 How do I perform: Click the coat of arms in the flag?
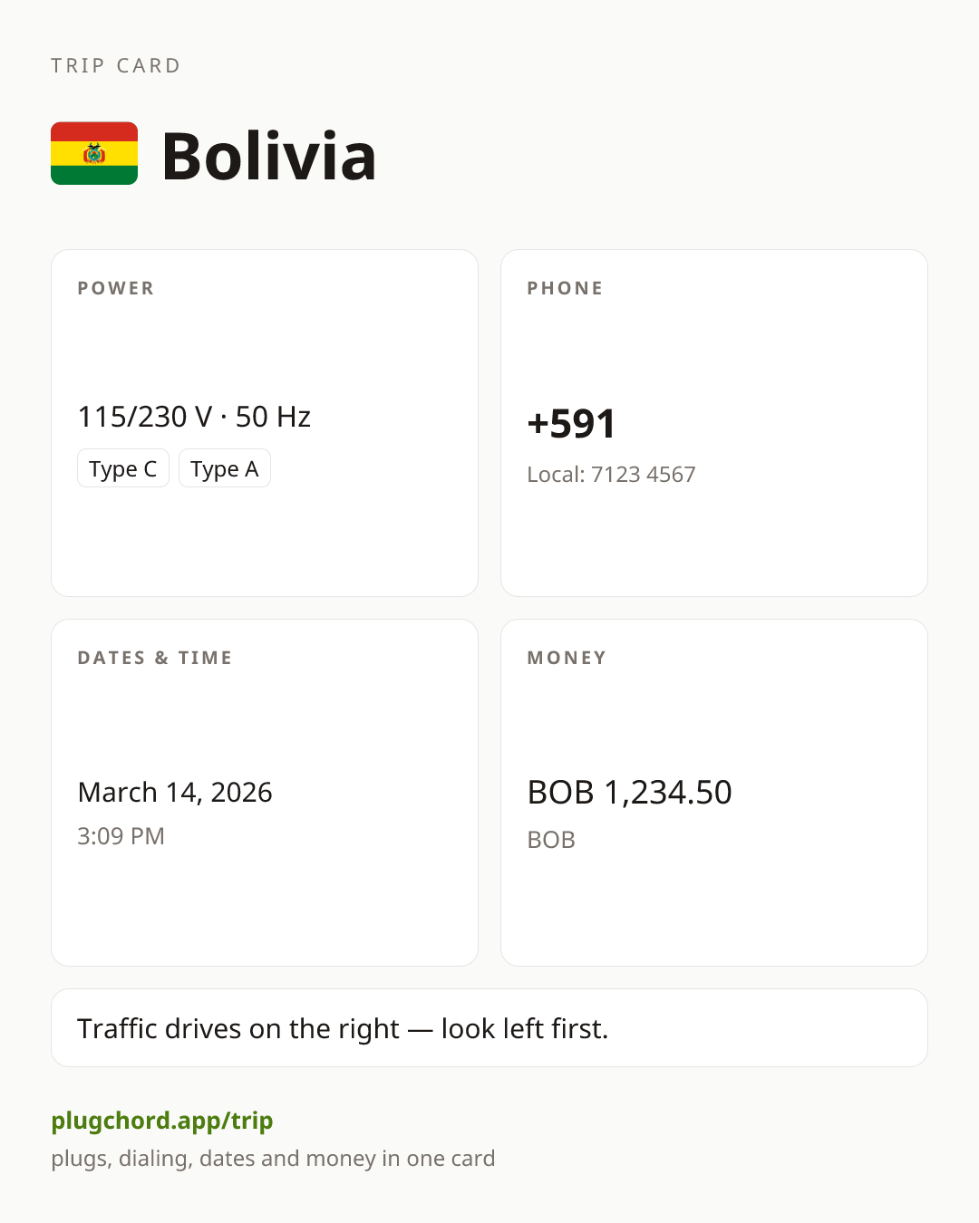[94, 154]
